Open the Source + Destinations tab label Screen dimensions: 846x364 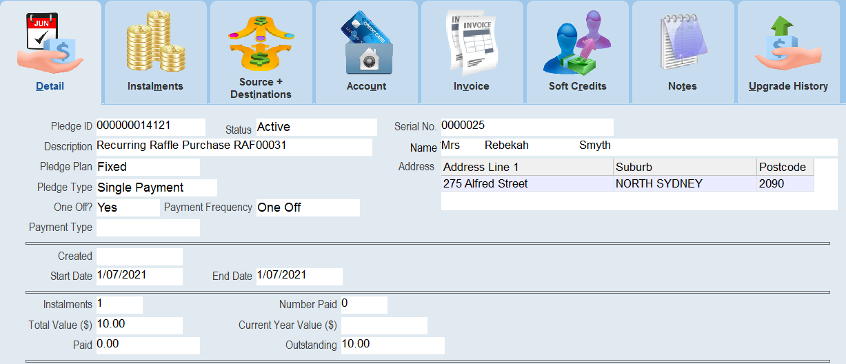(261, 88)
